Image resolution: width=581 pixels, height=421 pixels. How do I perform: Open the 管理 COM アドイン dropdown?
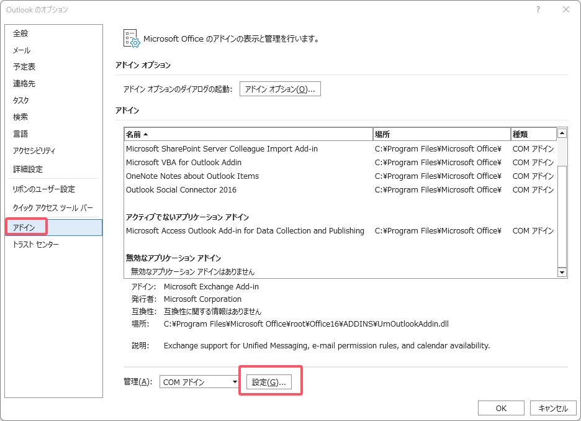pyautogui.click(x=199, y=382)
